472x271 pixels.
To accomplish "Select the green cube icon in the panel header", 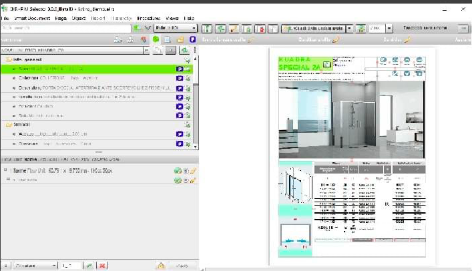I will 156,39.
